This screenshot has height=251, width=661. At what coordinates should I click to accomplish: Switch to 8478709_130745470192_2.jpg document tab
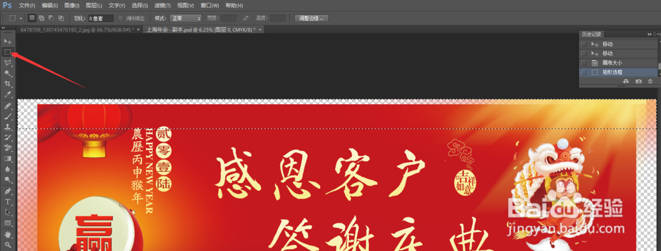77,30
